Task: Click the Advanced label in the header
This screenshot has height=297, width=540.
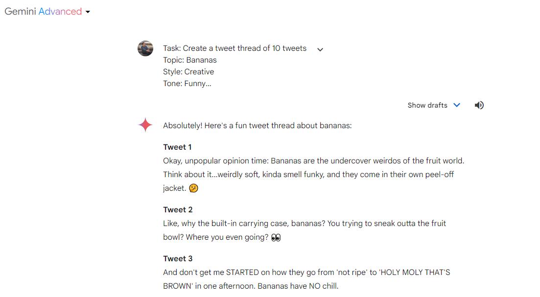Action: [x=60, y=12]
